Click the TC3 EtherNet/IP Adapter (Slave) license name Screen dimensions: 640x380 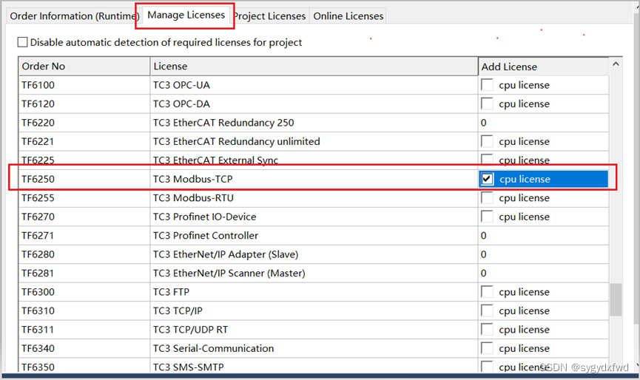point(226,254)
